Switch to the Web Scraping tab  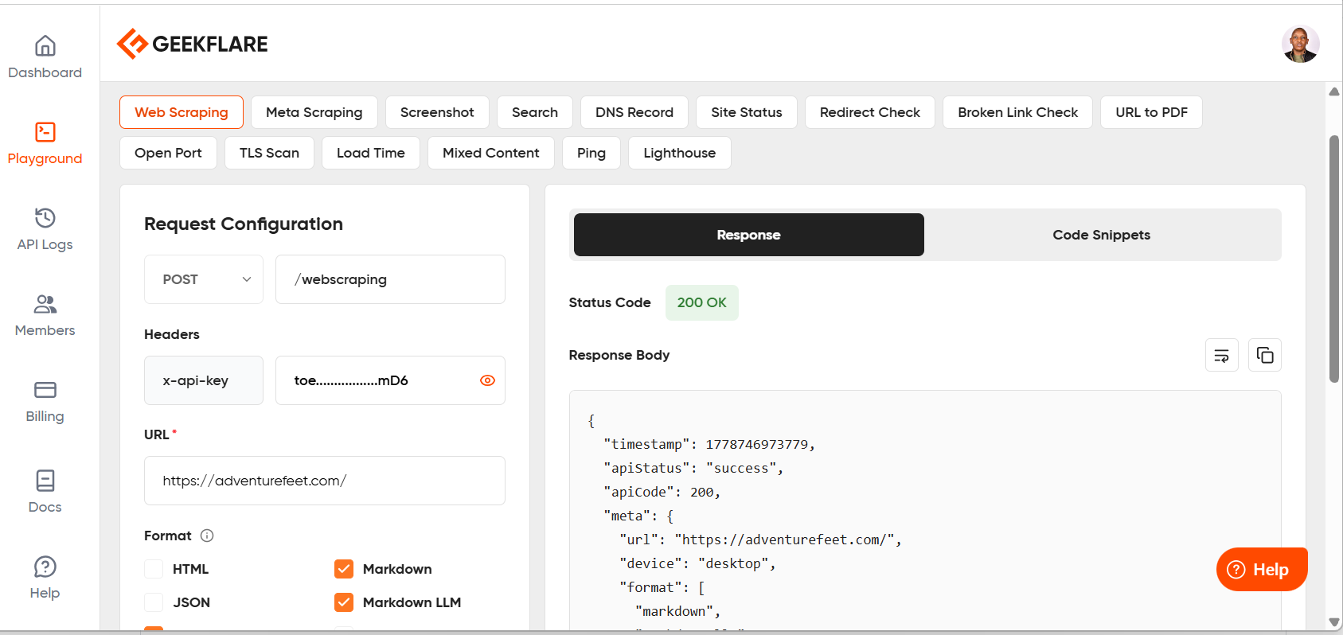pos(182,112)
